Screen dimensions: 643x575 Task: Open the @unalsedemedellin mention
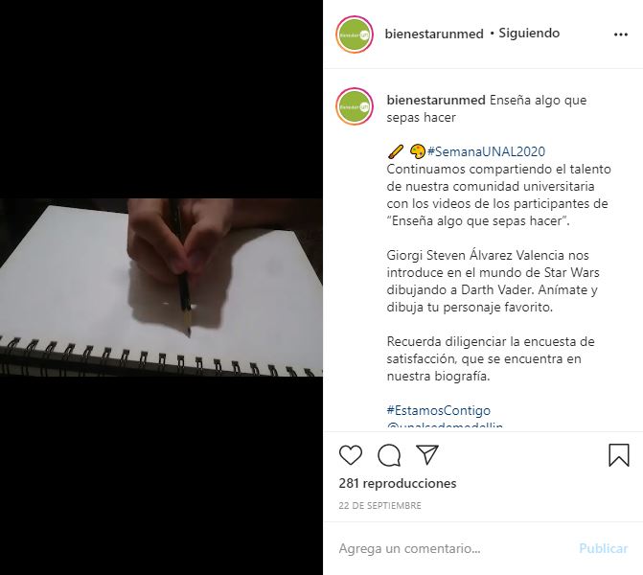[445, 425]
